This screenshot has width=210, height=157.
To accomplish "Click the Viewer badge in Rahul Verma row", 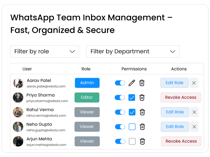I will pyautogui.click(x=87, y=112).
